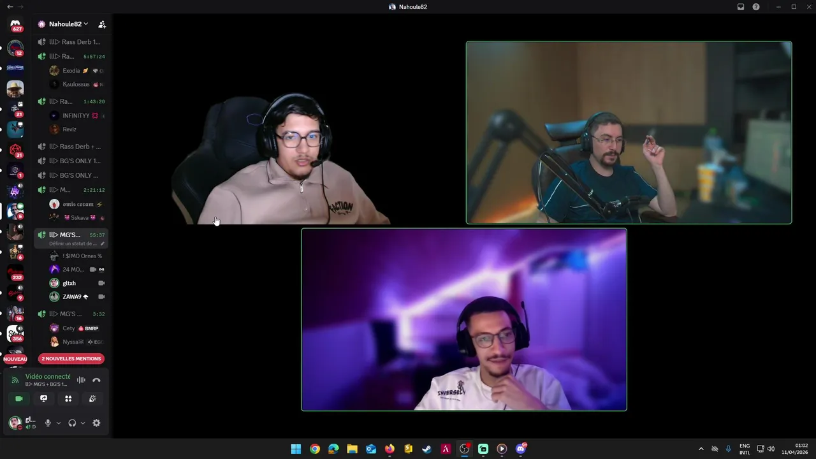Focus the bottom purple-lit webcam feed
The image size is (816, 459).
464,319
